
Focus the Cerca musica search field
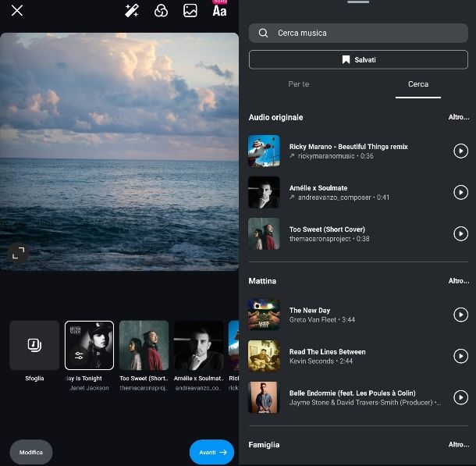click(358, 33)
